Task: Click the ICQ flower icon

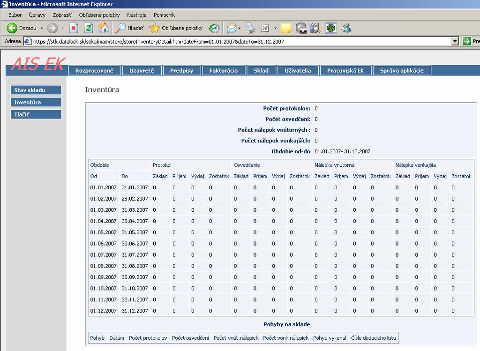Action: (330, 28)
